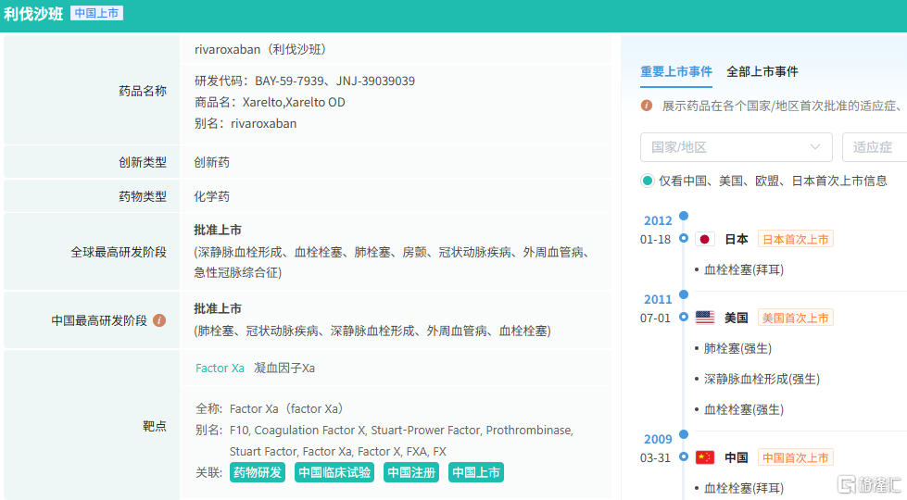Click the 创新药 value
Screen dimensions: 907x500
[212, 162]
